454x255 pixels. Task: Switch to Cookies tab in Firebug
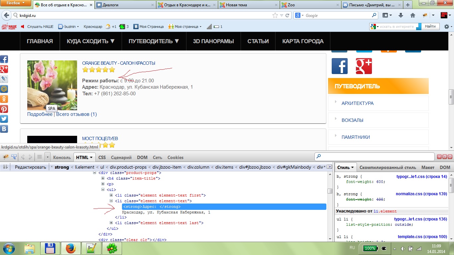click(175, 157)
